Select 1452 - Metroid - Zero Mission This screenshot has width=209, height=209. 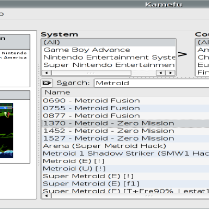pos(125,131)
